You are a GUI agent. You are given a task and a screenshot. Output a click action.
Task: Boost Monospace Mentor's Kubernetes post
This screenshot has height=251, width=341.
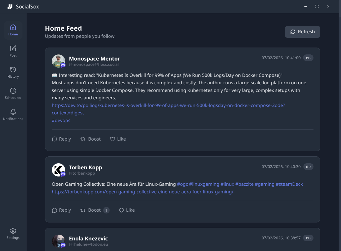pos(90,139)
